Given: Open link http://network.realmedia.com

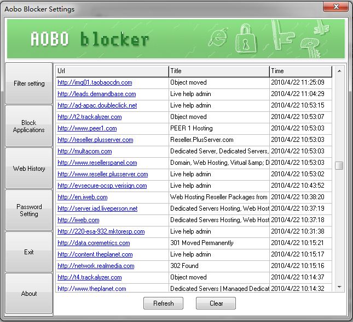Looking at the screenshot, I should point(96,266).
